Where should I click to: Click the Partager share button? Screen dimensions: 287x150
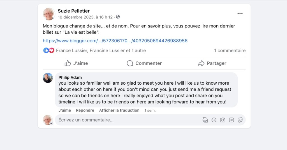point(212,63)
